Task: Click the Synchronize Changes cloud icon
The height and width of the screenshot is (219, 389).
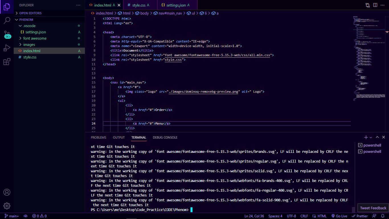Action: click(x=26, y=216)
